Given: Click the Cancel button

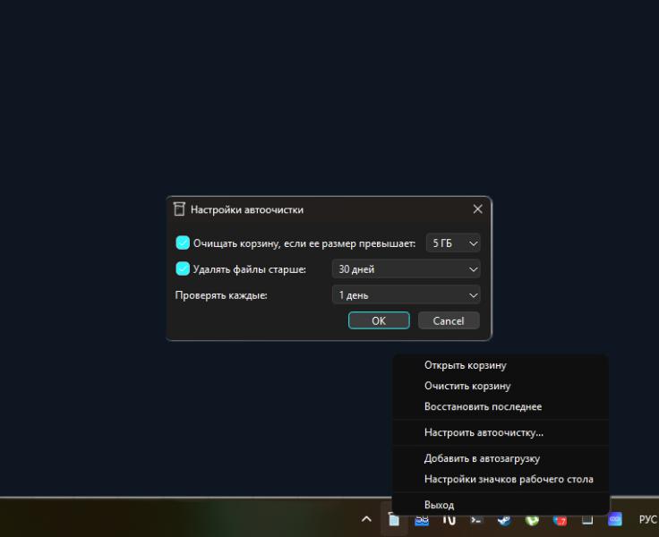Looking at the screenshot, I should click(449, 320).
